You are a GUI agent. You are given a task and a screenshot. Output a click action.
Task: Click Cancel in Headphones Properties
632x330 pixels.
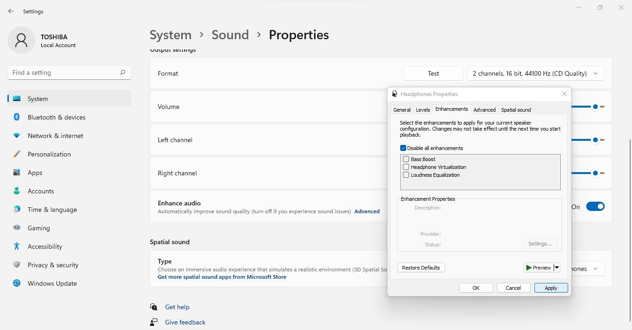point(514,288)
